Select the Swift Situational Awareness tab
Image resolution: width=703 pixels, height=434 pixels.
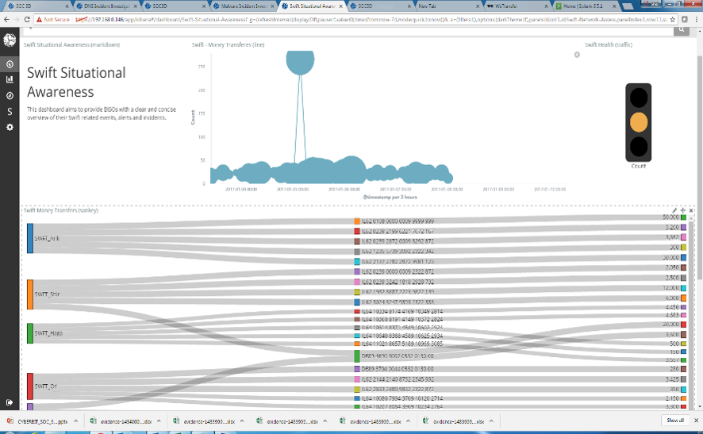pos(312,6)
